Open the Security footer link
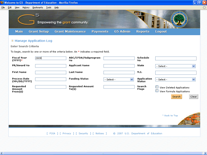This screenshot has height=155, width=207. [83, 133]
